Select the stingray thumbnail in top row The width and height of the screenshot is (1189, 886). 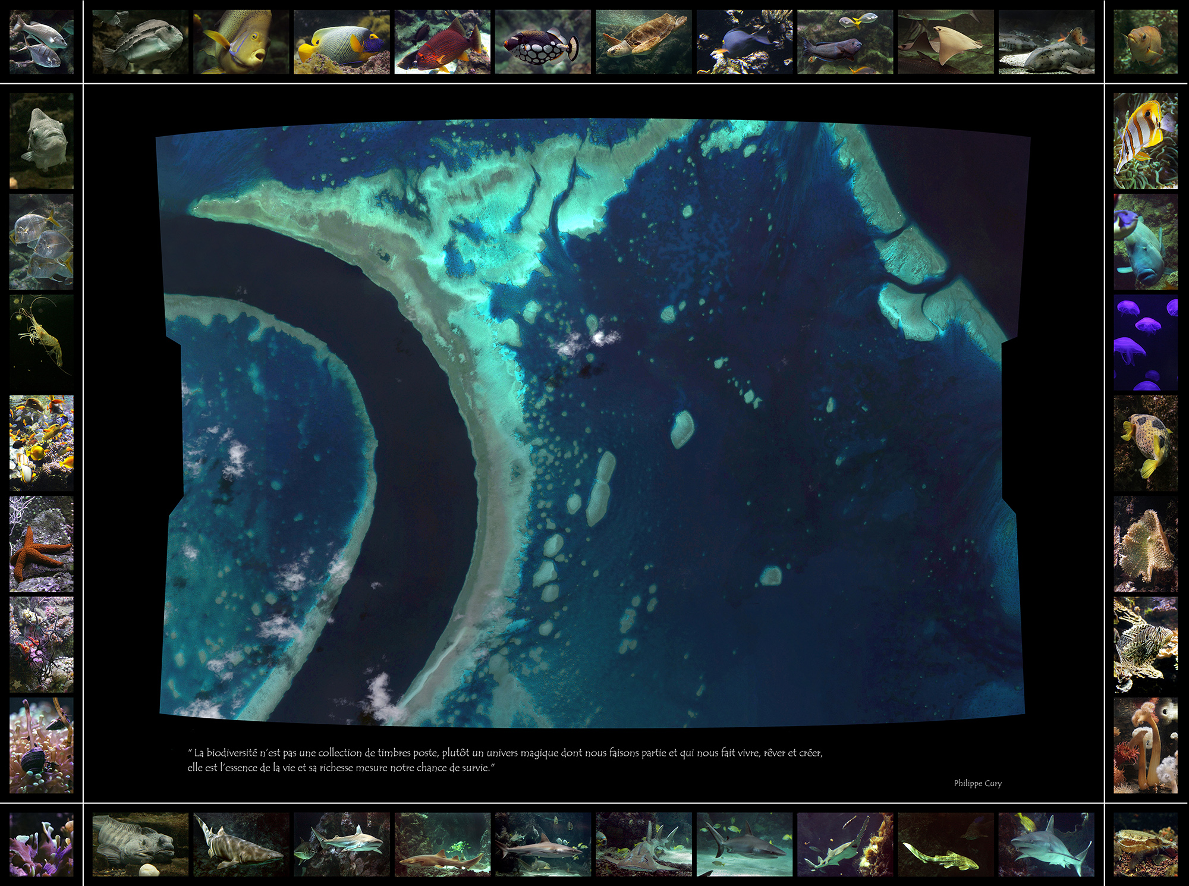coord(946,42)
